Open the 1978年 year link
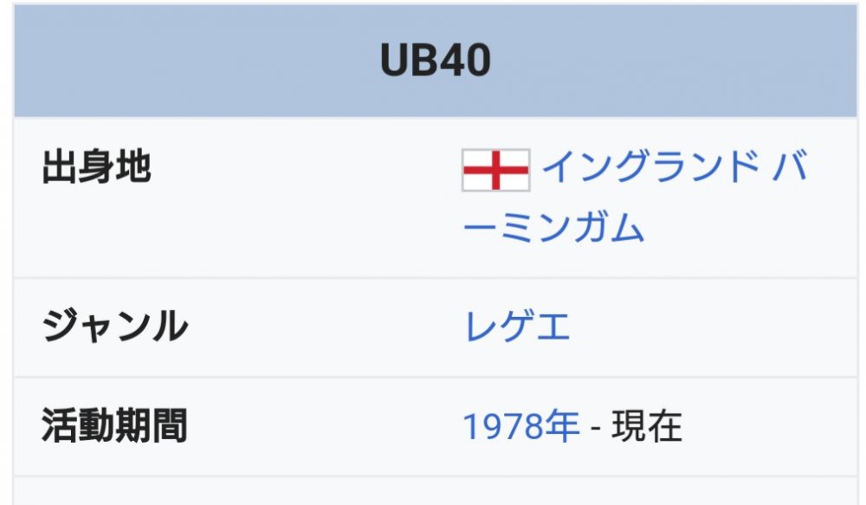Viewport: 866px width, 505px height. tap(520, 426)
